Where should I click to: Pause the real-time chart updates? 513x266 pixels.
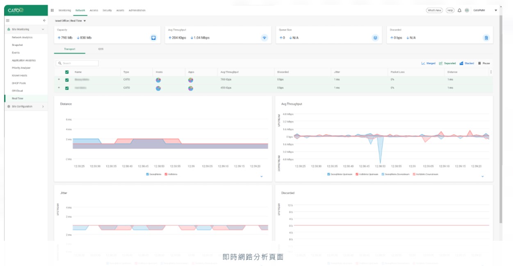[484, 64]
